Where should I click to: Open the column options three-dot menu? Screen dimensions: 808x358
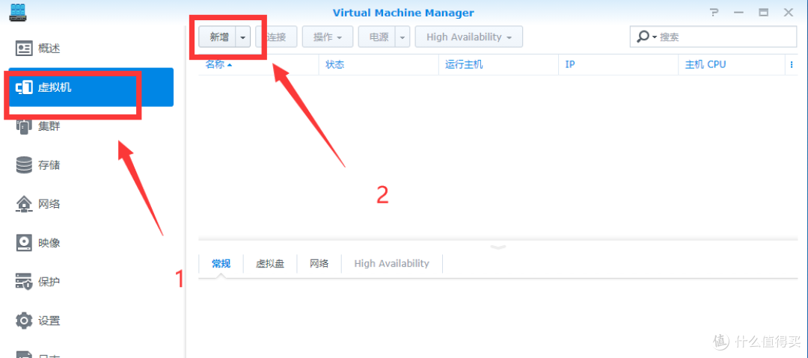click(792, 65)
